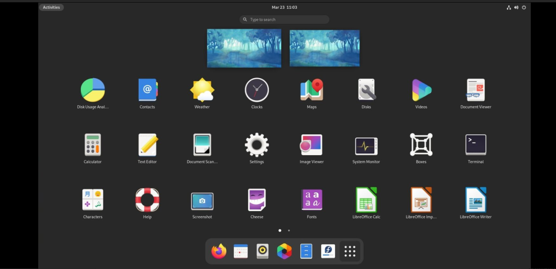
Task: Click the network status icon
Action: (509, 7)
